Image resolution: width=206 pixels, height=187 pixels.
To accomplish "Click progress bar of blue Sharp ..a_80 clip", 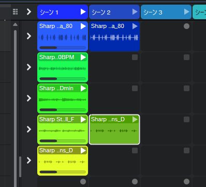I will [63, 48].
